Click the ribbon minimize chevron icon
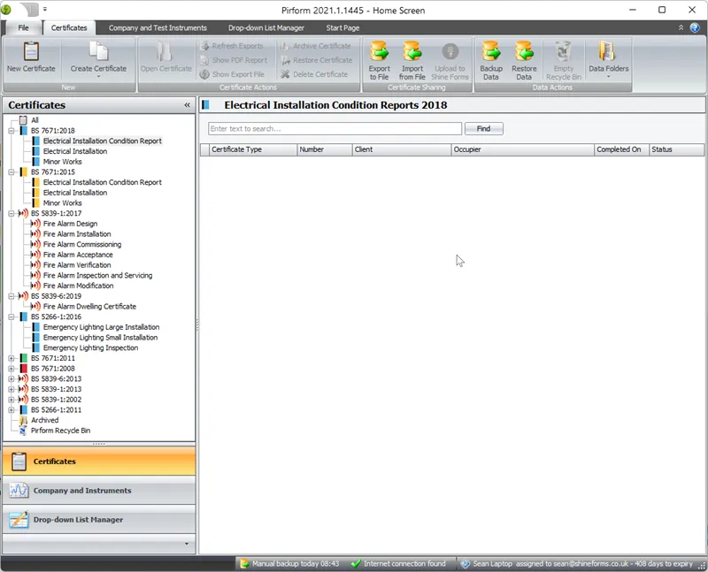708x572 pixels. 680,27
